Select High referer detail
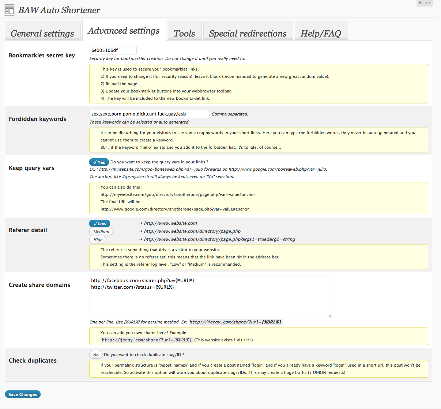441x409 pixels. click(98, 239)
